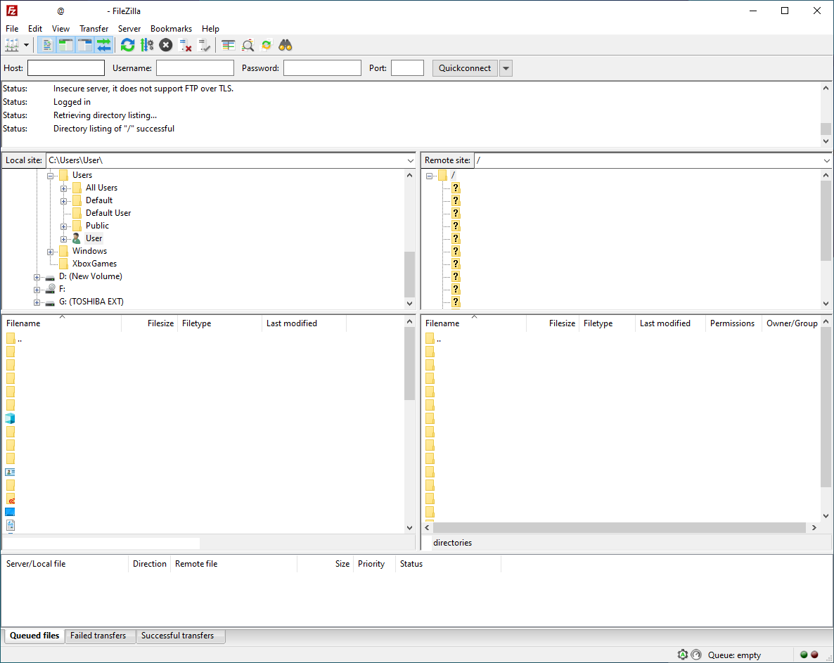
Task: Click the gear status bar icon
Action: point(682,655)
